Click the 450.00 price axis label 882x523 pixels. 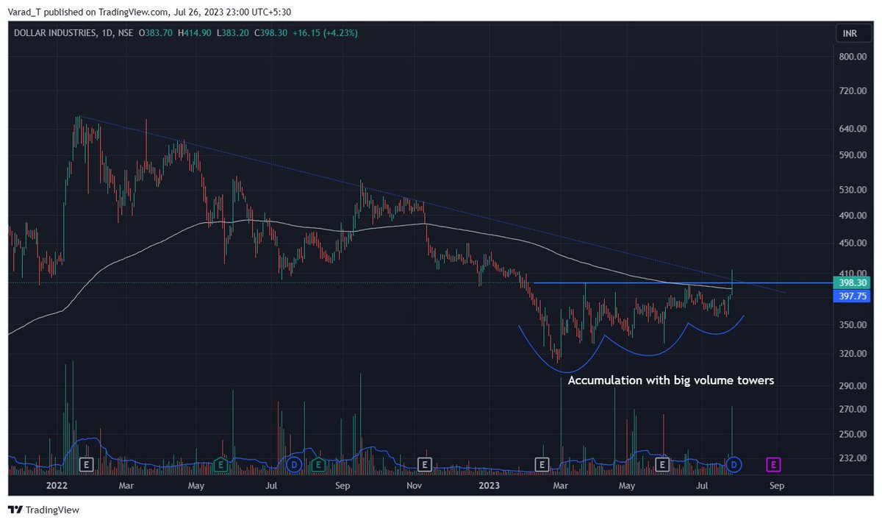tap(853, 243)
